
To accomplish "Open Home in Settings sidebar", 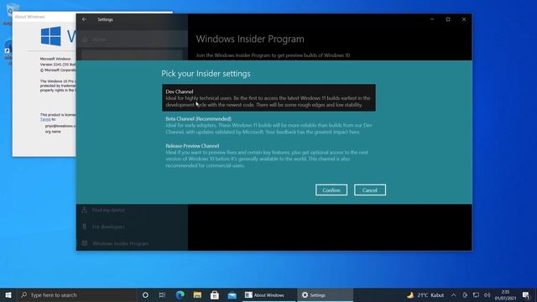I will [132, 39].
